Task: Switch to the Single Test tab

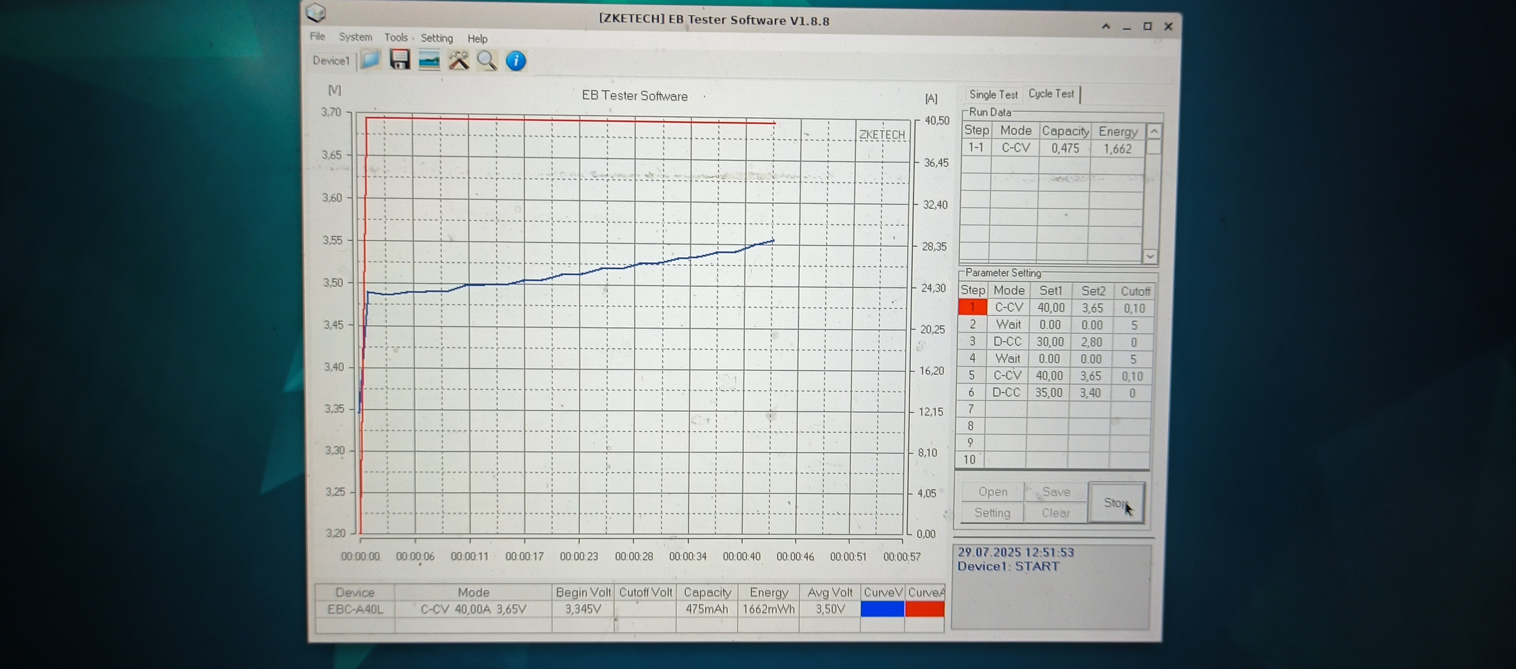Action: point(993,94)
